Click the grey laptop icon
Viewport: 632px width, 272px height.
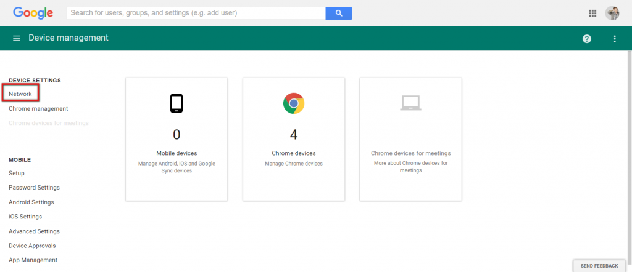[x=410, y=103]
